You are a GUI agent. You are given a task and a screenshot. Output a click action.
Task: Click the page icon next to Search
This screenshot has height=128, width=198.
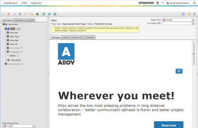pos(17,56)
